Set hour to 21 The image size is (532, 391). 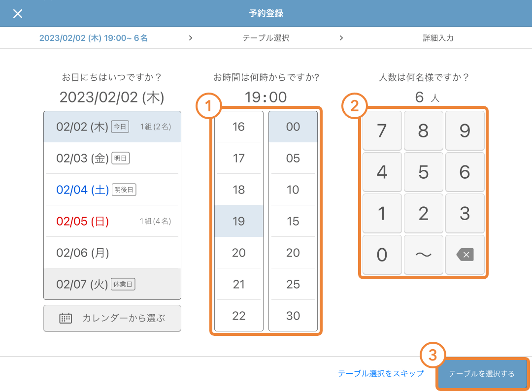(x=239, y=284)
